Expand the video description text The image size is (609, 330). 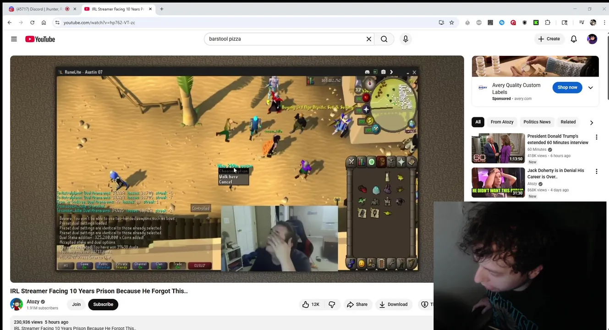75,328
